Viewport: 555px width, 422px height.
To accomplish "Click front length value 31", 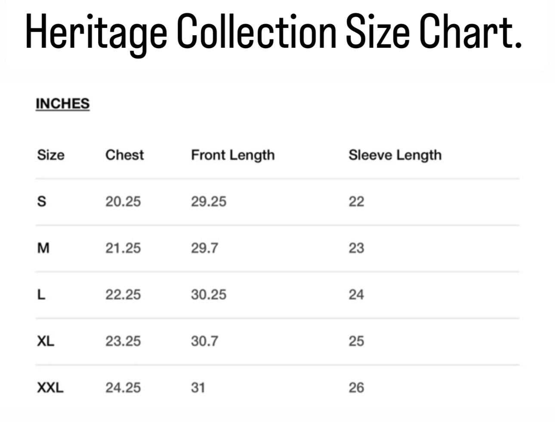I will 198,388.
